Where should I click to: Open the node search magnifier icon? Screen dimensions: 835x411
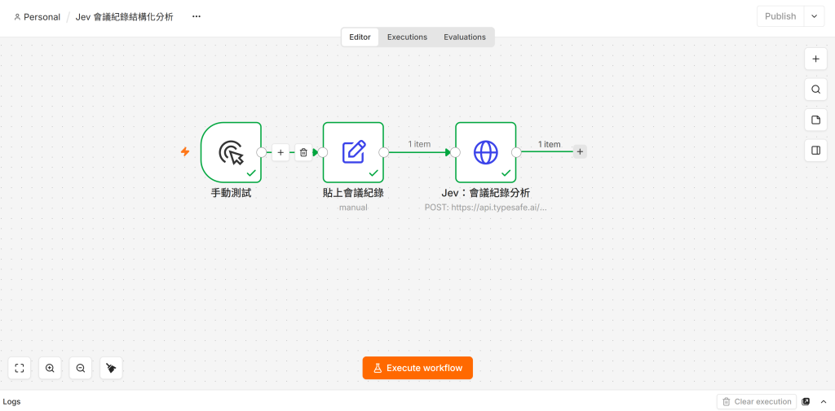[815, 90]
